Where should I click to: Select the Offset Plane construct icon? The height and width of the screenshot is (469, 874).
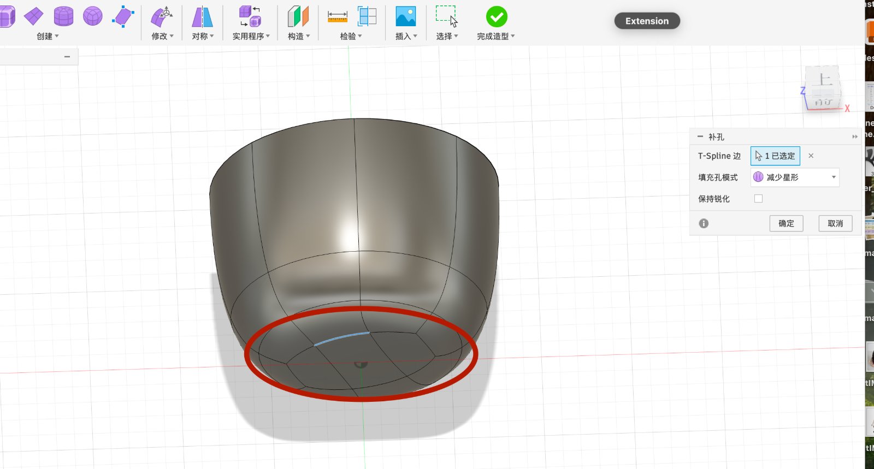point(298,16)
